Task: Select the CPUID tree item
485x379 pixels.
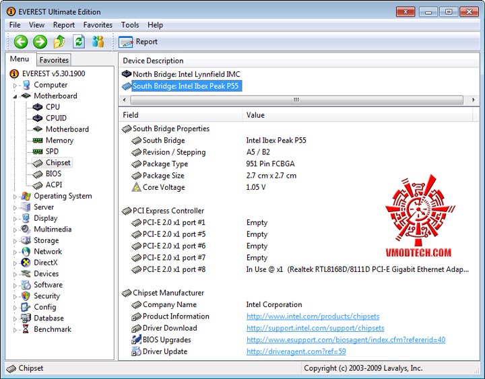Action: point(56,118)
